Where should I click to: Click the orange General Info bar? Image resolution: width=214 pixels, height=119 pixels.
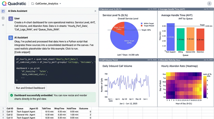pos(190,39)
